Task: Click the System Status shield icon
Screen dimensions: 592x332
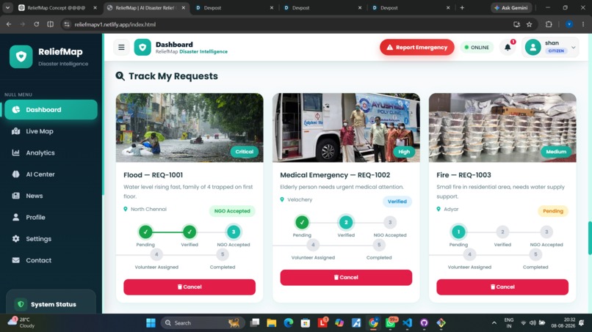Action: tap(21, 303)
